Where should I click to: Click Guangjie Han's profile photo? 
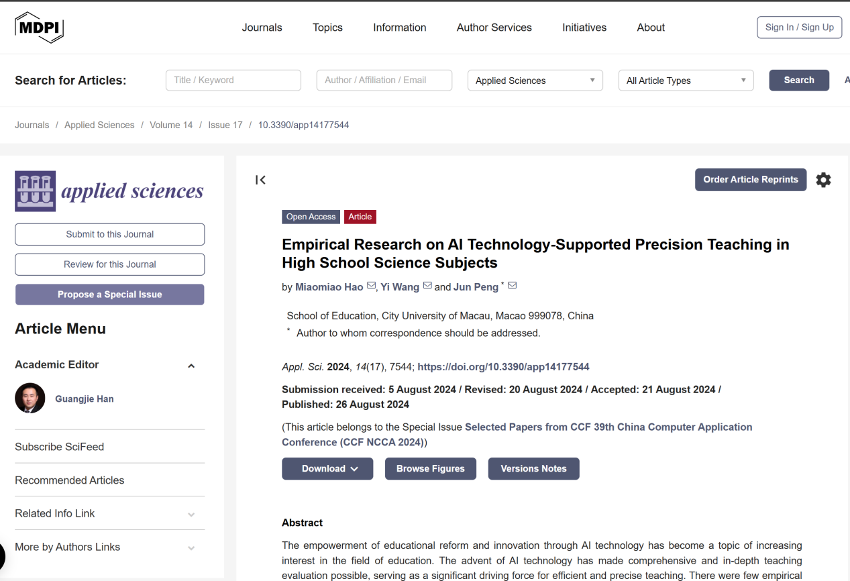(30, 399)
